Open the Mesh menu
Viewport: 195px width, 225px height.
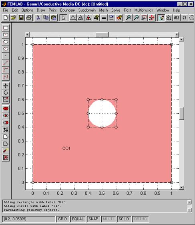coord(103,10)
